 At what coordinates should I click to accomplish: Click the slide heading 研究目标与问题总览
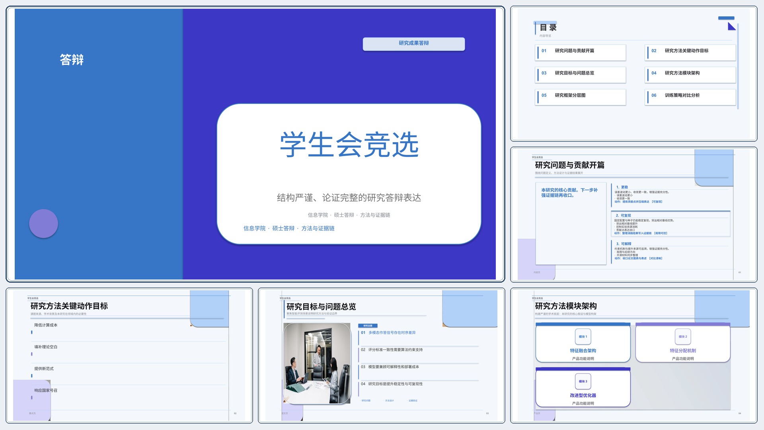pos(321,307)
